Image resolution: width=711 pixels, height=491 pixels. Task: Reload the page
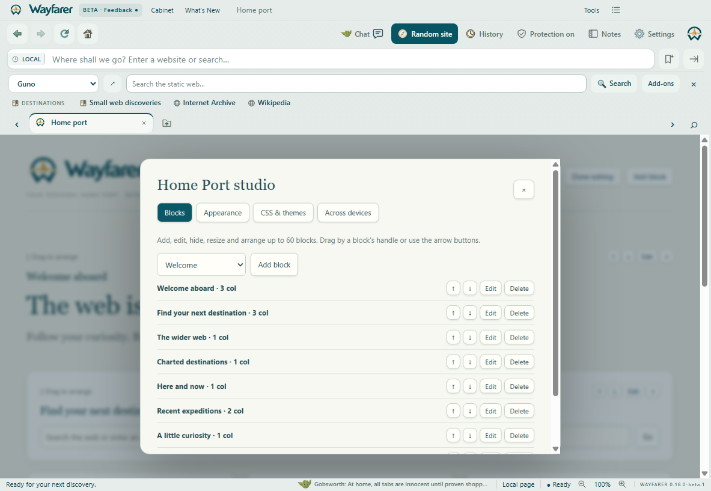pyautogui.click(x=64, y=34)
